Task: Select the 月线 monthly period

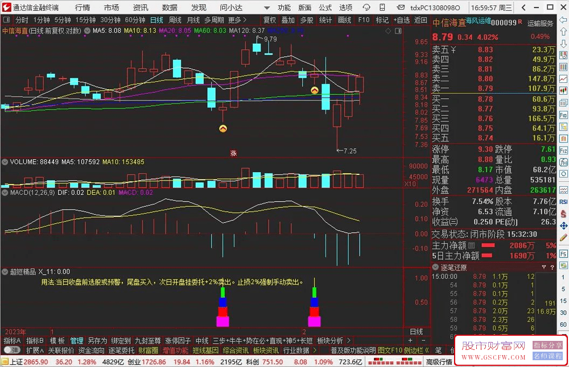Action: [x=193, y=20]
